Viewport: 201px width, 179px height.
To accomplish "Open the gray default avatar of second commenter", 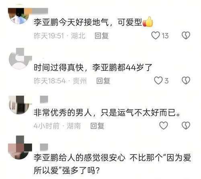I will (20, 59).
